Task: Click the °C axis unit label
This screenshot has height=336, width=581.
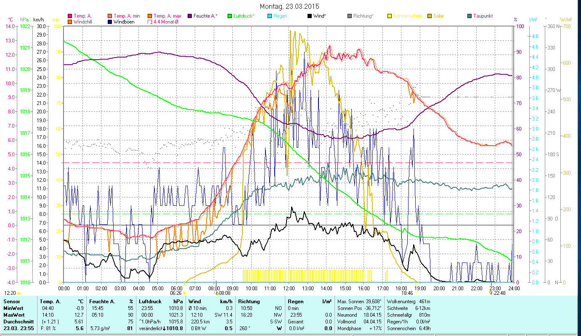Action: click(x=11, y=20)
